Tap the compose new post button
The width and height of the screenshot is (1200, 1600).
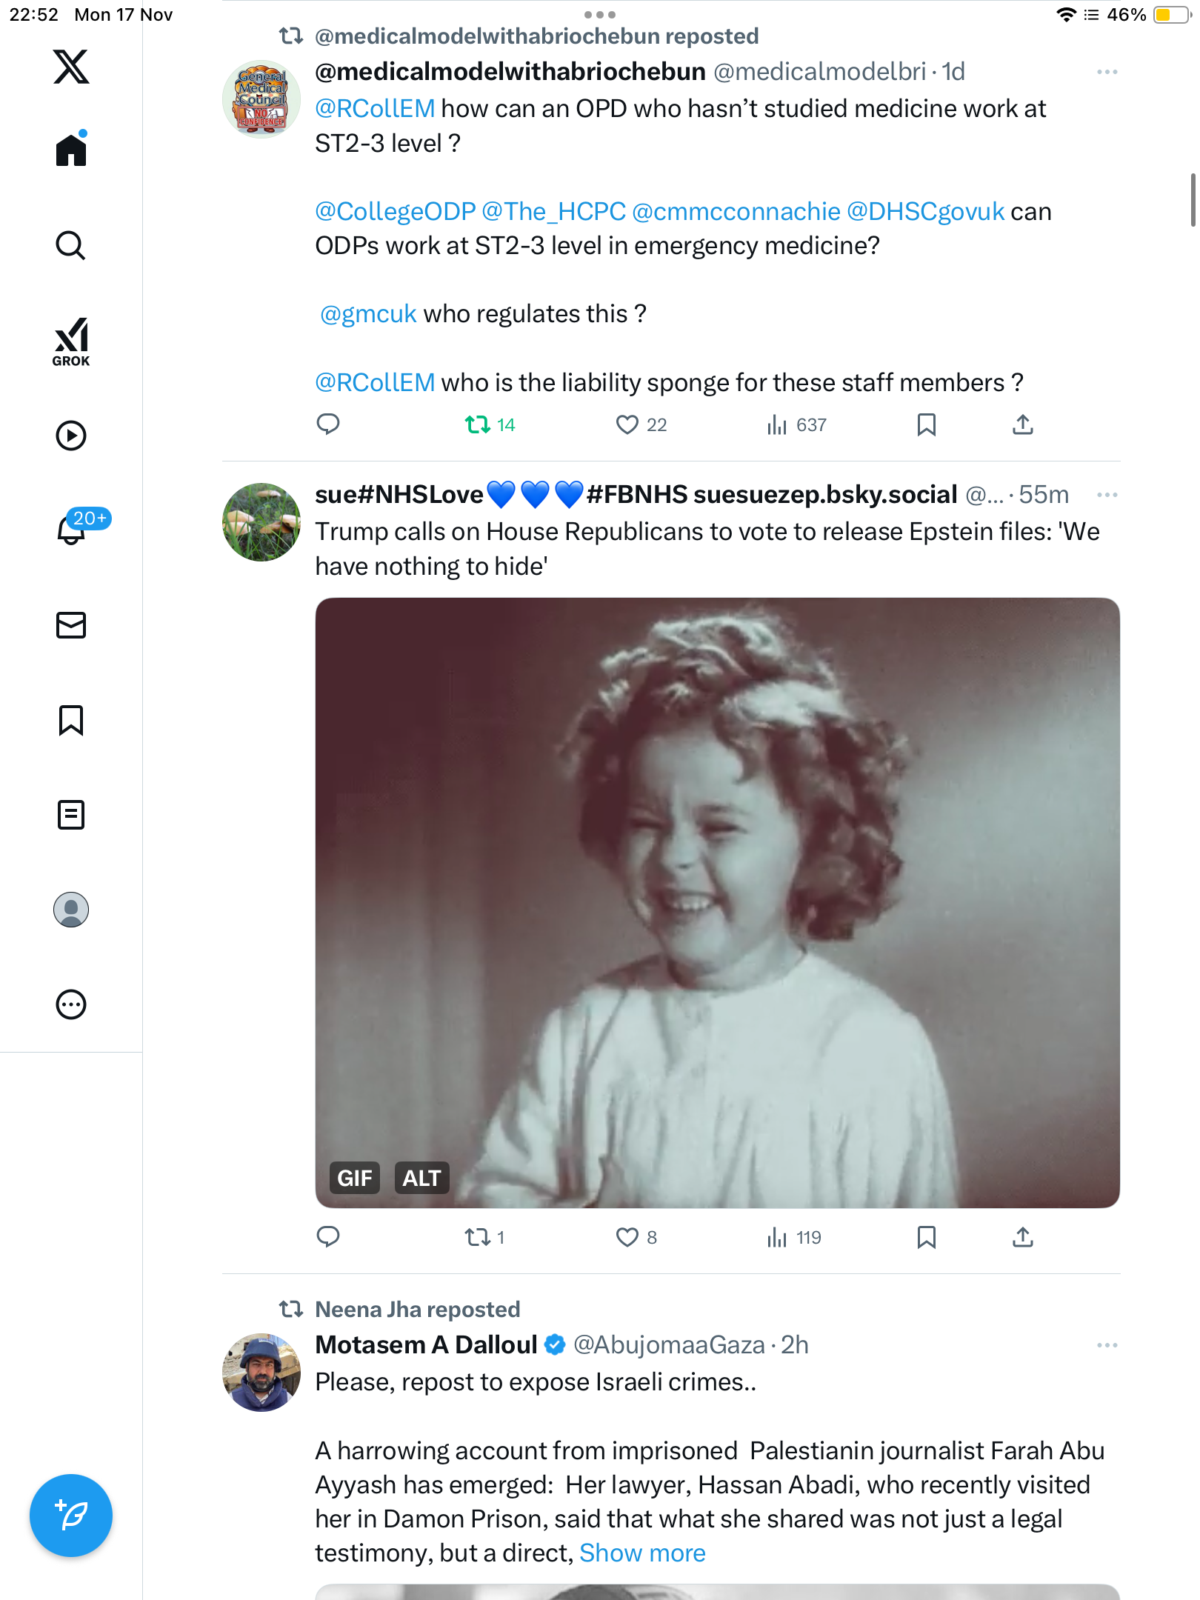(x=71, y=1516)
